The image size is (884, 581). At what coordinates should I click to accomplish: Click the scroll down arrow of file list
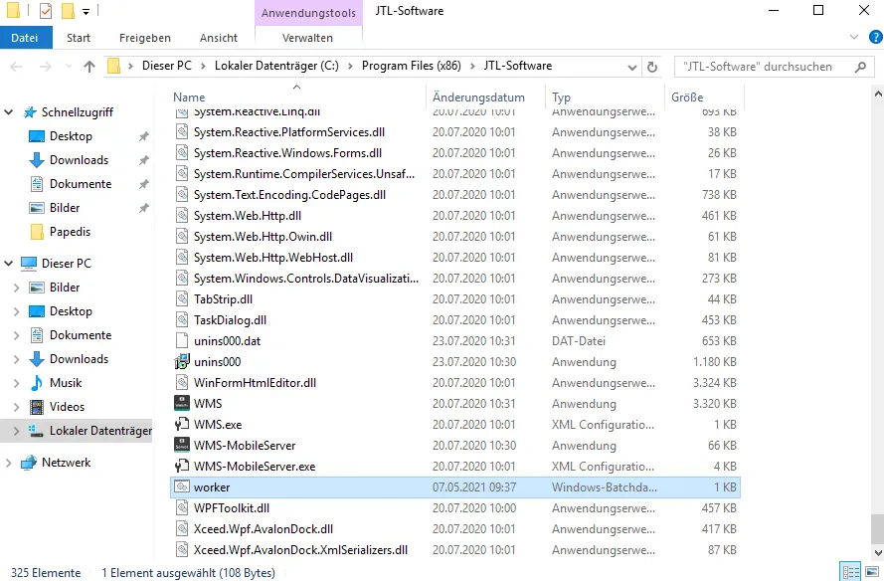coord(877,553)
